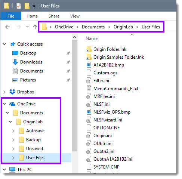Screen dimensions: 182x179
Task: Select OPTION.CNF file icon
Action: (x=89, y=128)
